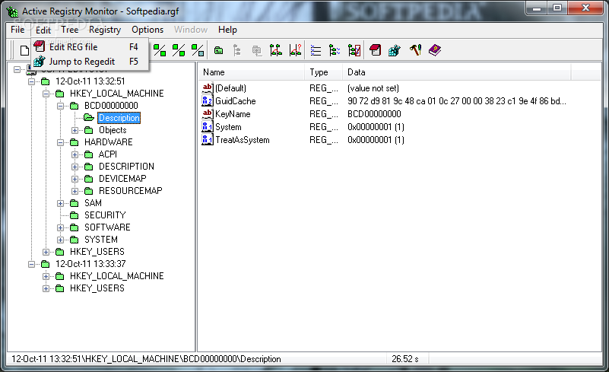This screenshot has width=609, height=372.
Task: Click the first green percent compare icon
Action: 160,50
